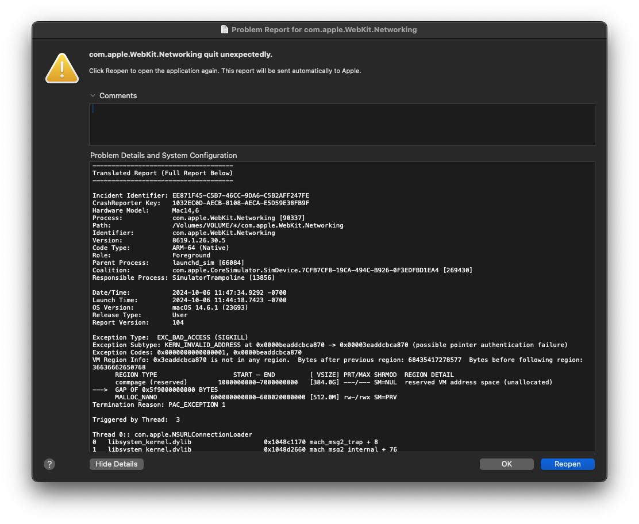The width and height of the screenshot is (639, 524).
Task: Click the Code Type ARM-64 (Native)
Action: pyautogui.click(x=201, y=248)
